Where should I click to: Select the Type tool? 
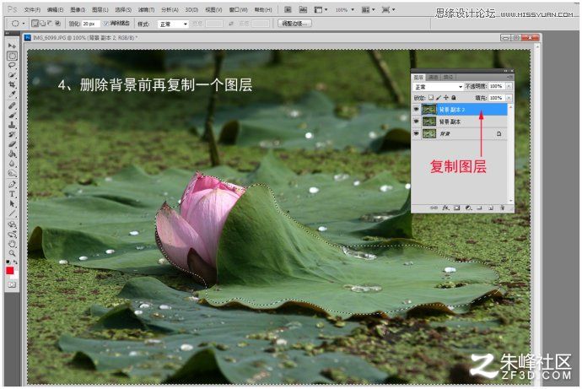12,194
